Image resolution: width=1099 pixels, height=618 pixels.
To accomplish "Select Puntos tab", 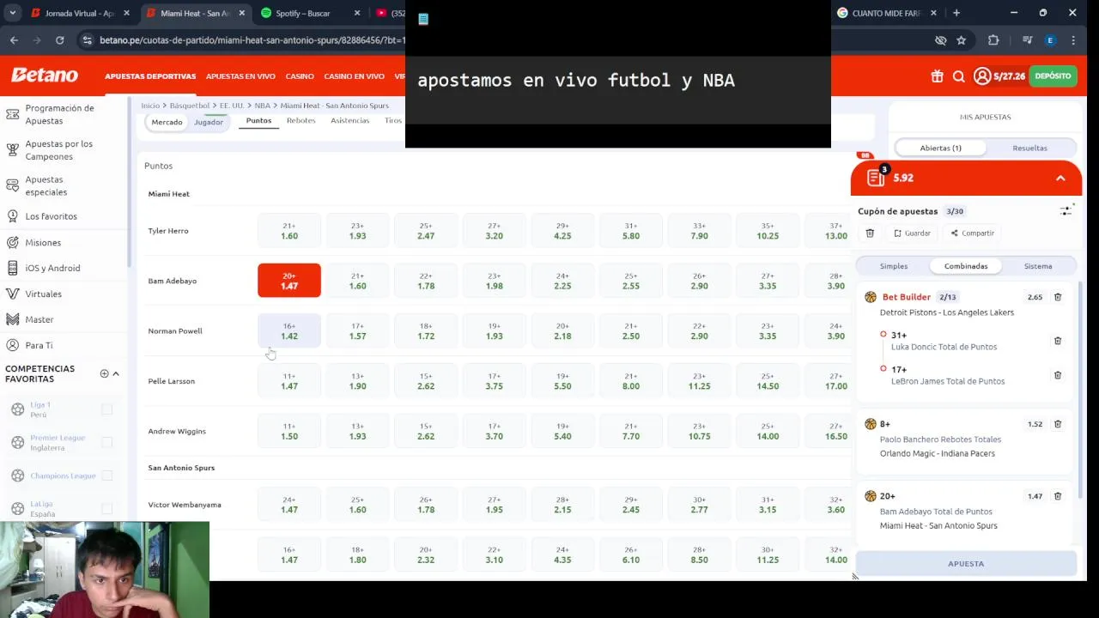I will (x=258, y=120).
